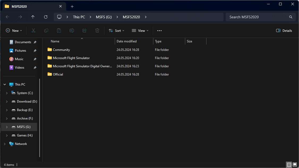The width and height of the screenshot is (299, 168).
Task: Click the Search MSFS2020 field
Action: tap(258, 17)
